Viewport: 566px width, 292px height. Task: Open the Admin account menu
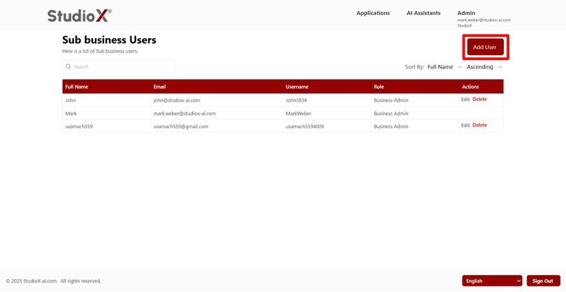pyautogui.click(x=466, y=13)
